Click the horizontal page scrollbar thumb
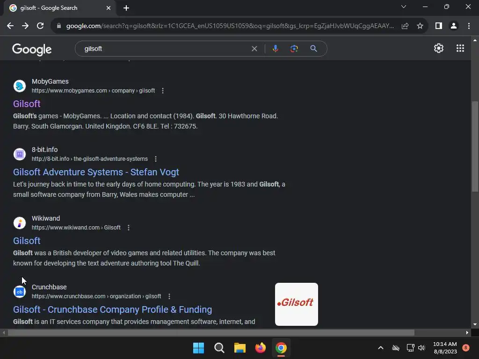This screenshot has height=359, width=479. click(x=211, y=332)
